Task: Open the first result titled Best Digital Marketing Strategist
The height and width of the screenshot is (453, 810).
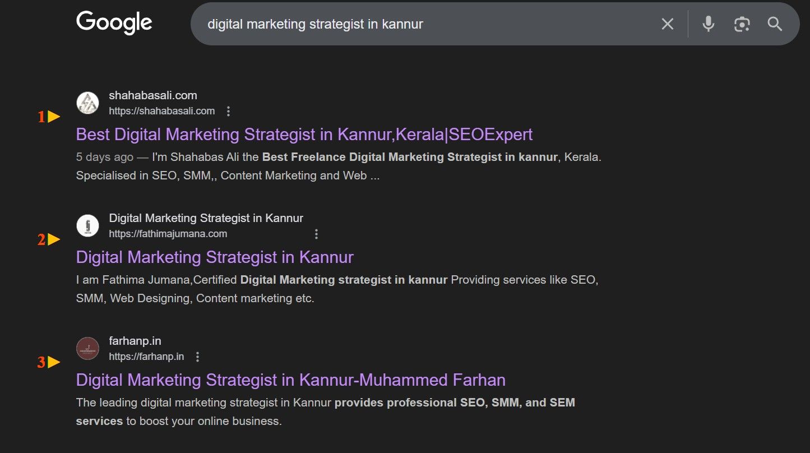Action: coord(304,134)
